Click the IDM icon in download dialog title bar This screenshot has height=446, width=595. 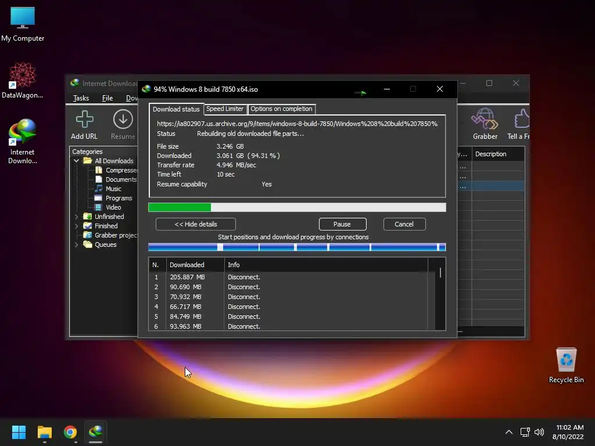point(146,89)
